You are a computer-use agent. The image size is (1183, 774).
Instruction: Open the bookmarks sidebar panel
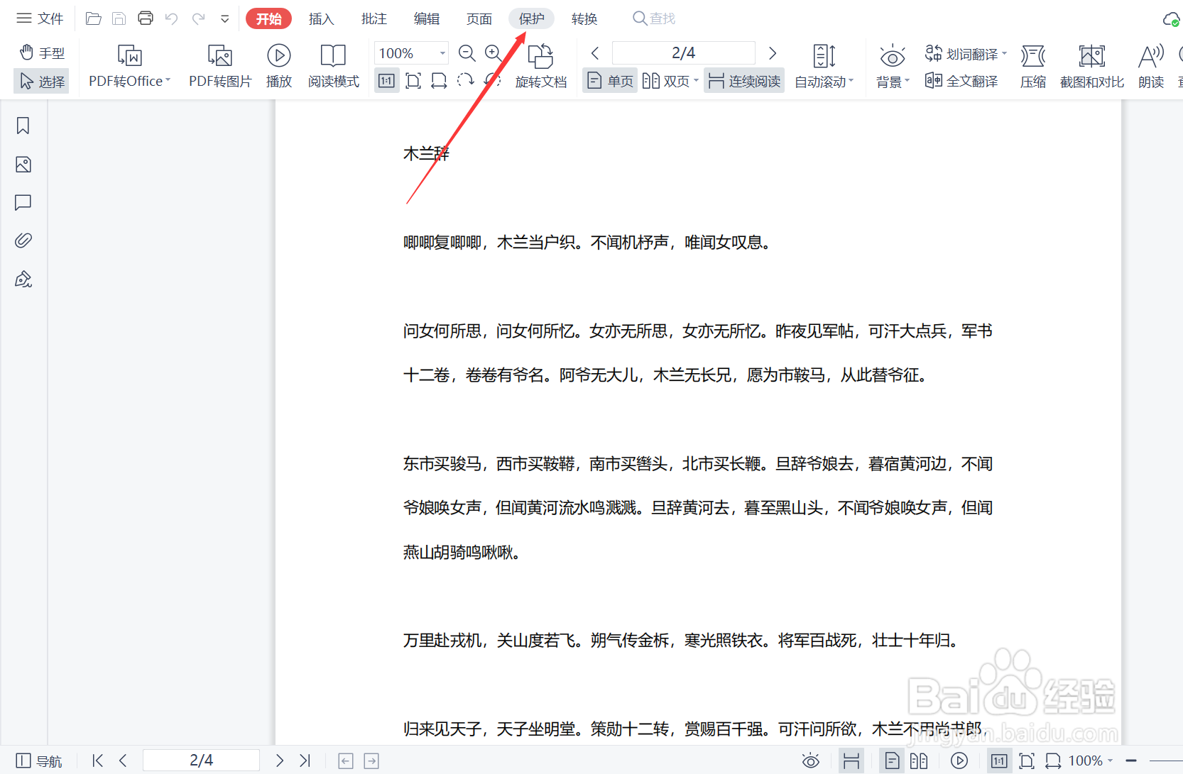point(23,126)
